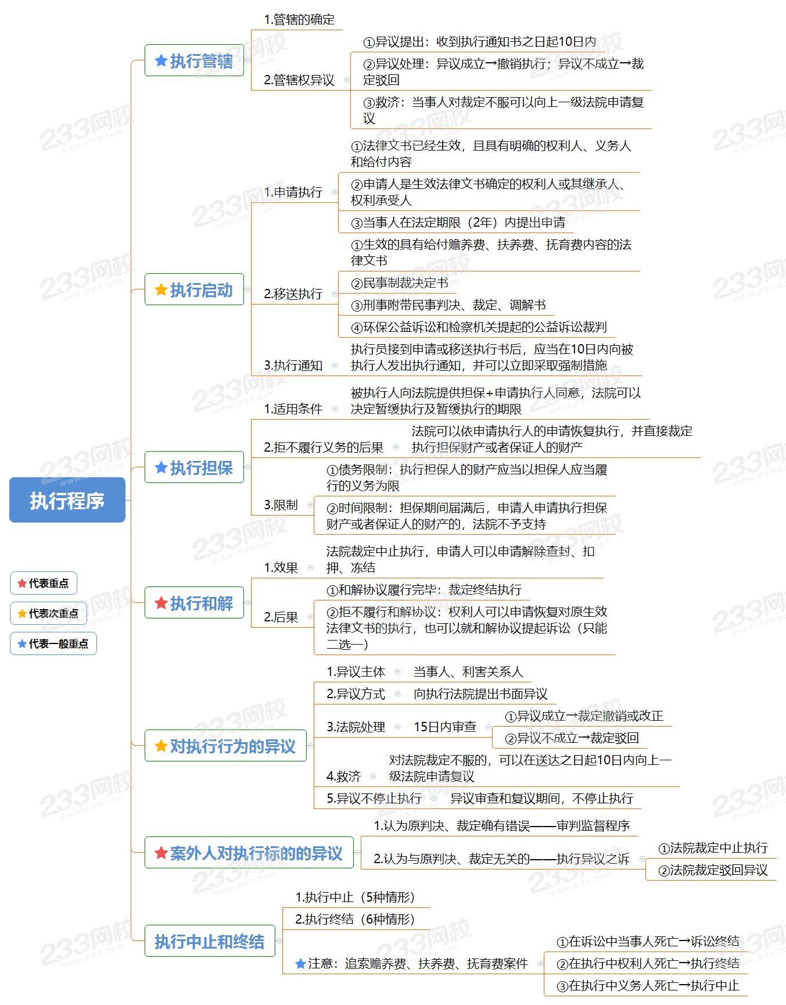The width and height of the screenshot is (786, 1005).
Task: Select the 执行中止和终结 topic node
Action: pyautogui.click(x=209, y=941)
